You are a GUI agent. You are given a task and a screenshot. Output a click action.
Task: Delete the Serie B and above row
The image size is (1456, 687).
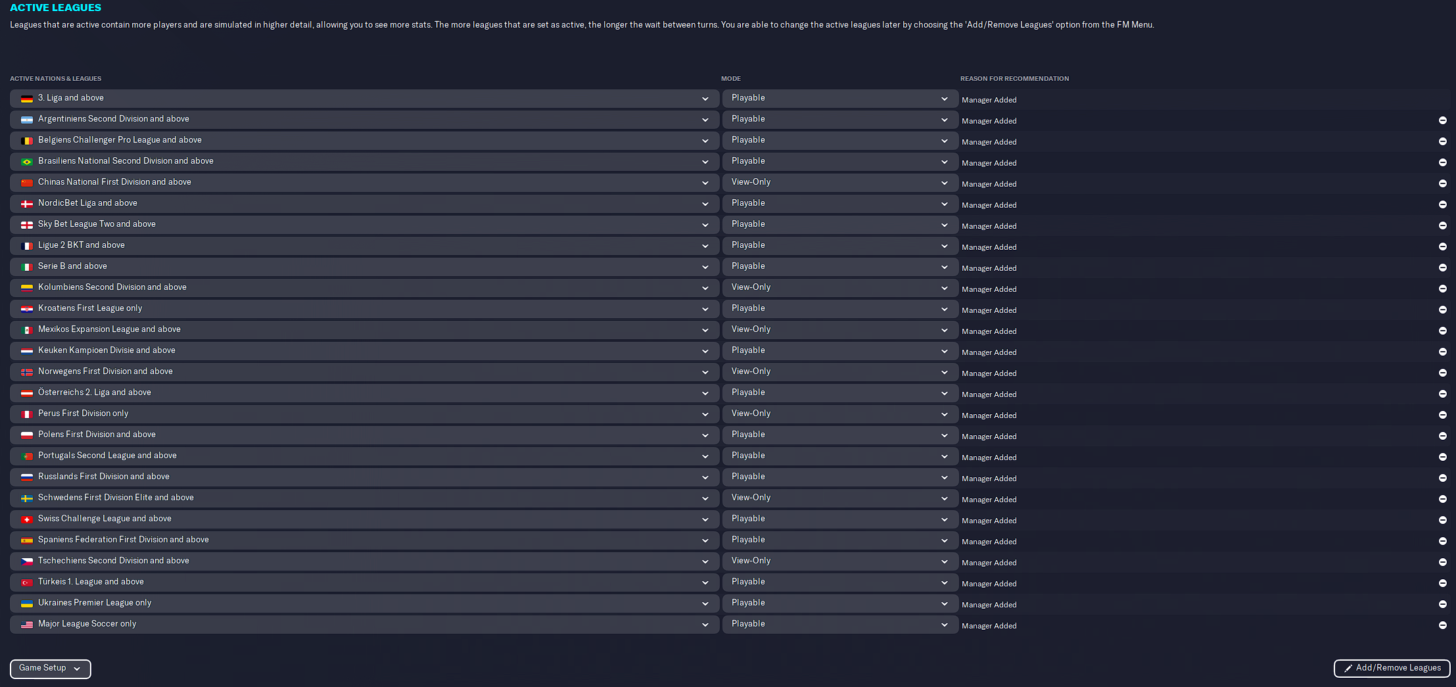point(1442,268)
